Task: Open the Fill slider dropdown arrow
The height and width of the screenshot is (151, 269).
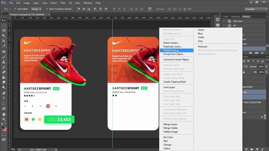Action: [266, 72]
